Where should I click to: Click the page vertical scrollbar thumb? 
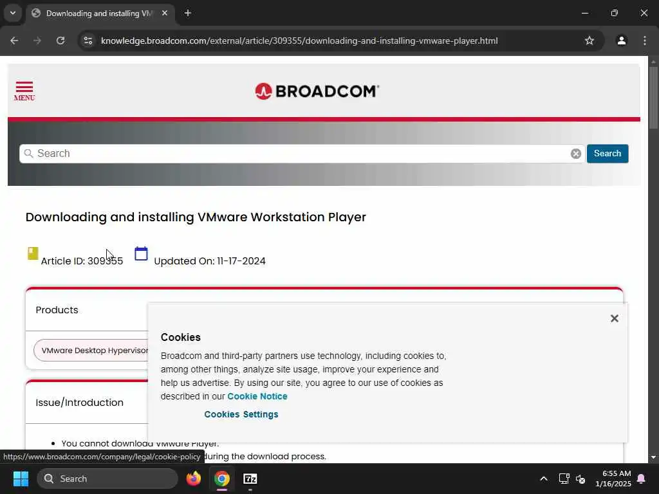point(653,97)
